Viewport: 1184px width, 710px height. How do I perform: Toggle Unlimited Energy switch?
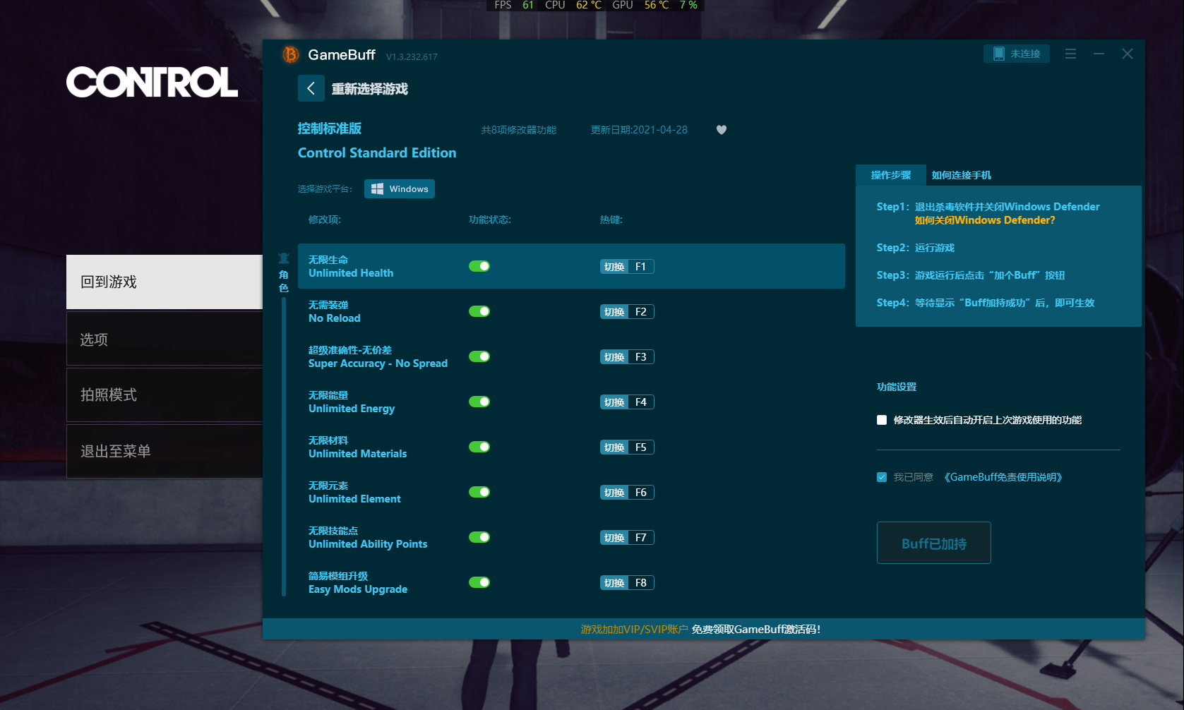click(x=479, y=402)
